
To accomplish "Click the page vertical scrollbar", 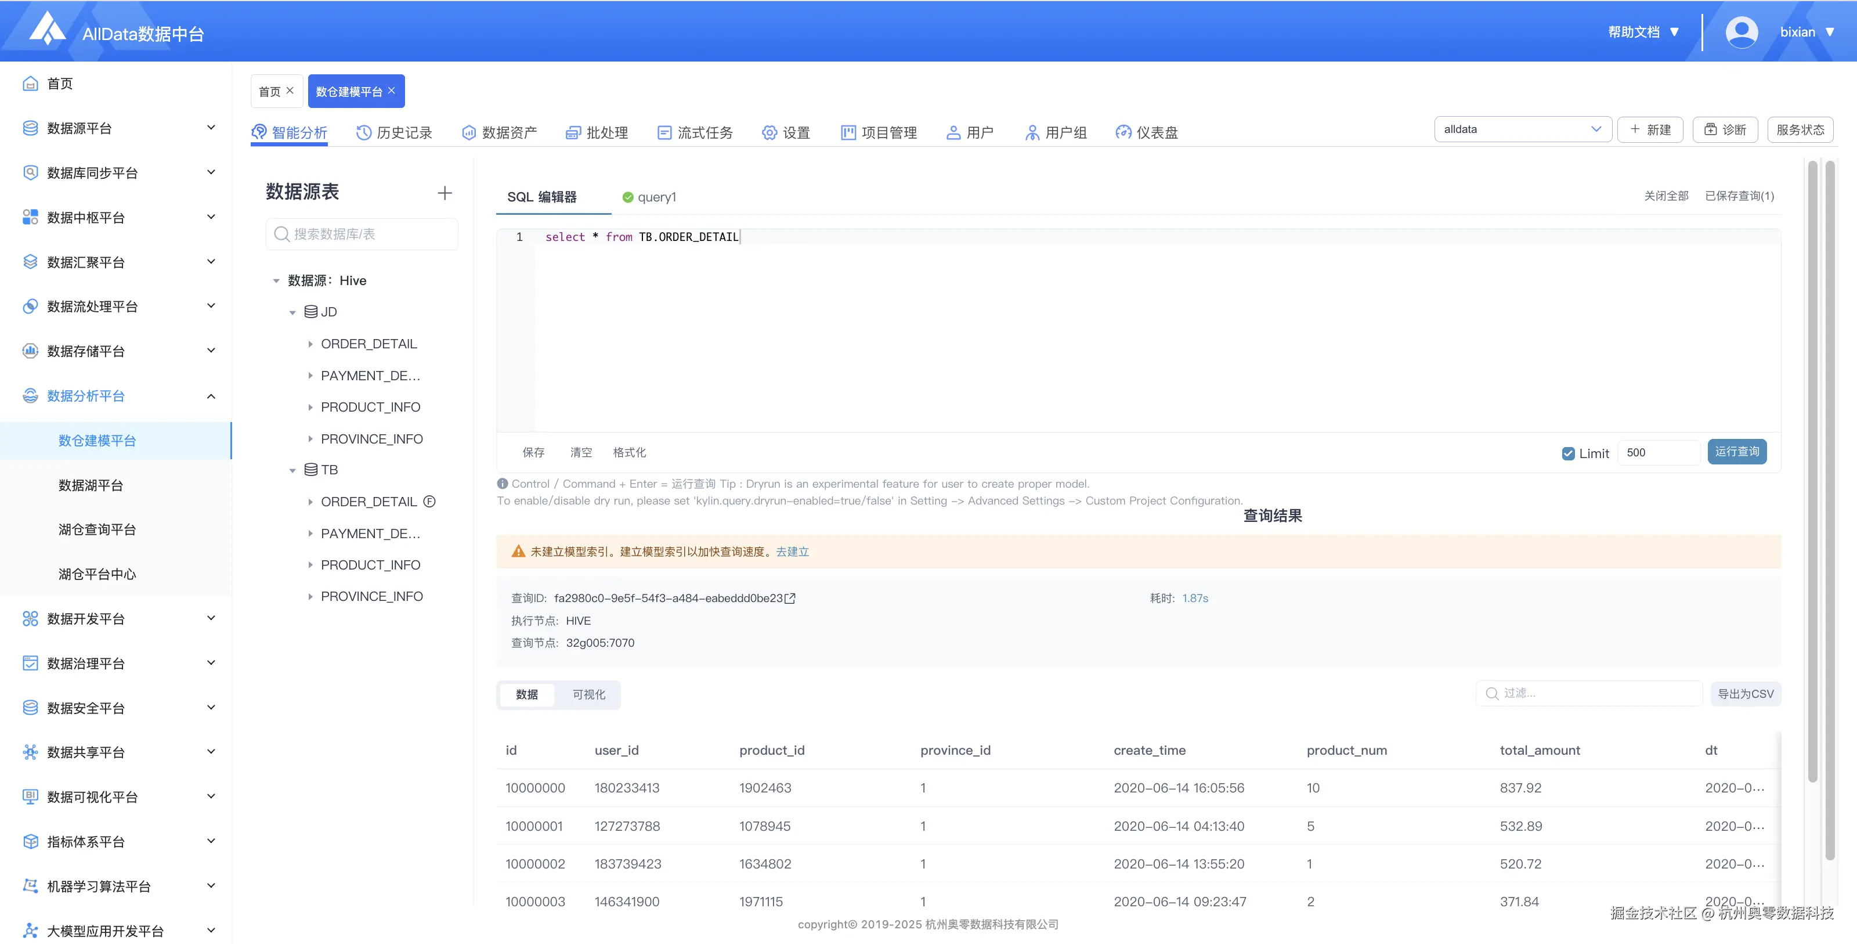I will click(1829, 505).
